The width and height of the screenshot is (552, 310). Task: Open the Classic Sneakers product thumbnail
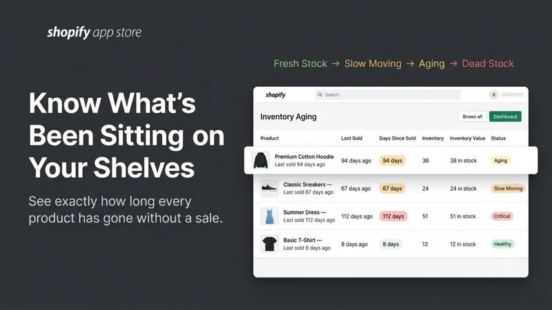tap(269, 188)
